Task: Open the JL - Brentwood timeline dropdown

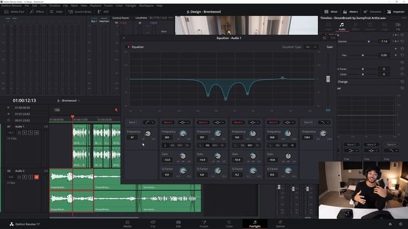Action: click(x=68, y=101)
